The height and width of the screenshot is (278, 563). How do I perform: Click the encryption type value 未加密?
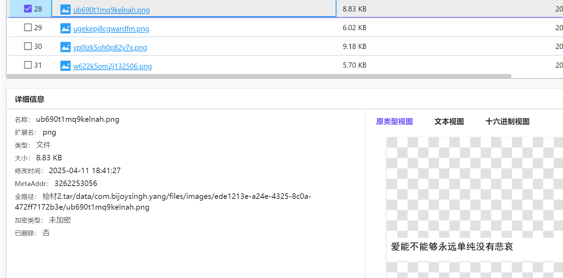[60, 220]
